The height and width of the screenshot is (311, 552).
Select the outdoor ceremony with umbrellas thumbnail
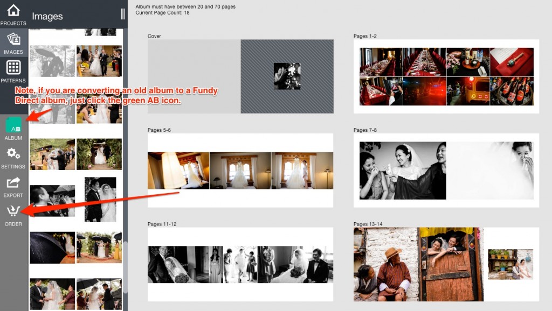coord(99,248)
